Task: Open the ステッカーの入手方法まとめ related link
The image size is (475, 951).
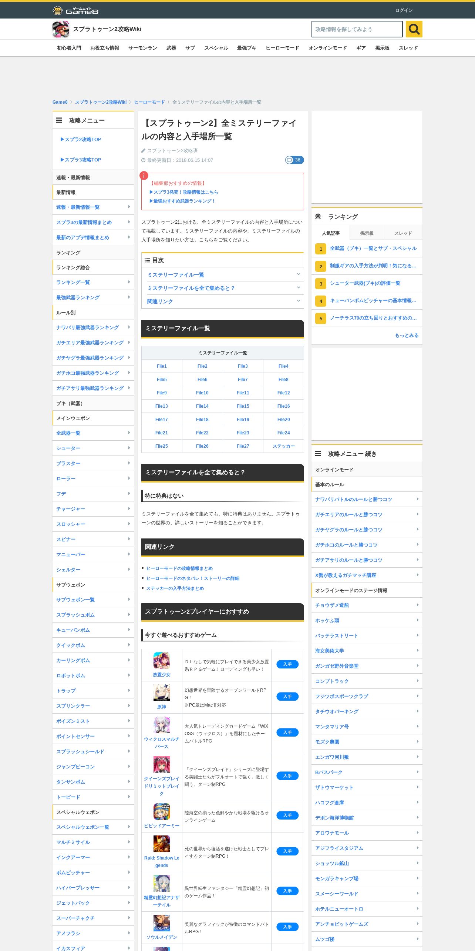Action: tap(175, 588)
